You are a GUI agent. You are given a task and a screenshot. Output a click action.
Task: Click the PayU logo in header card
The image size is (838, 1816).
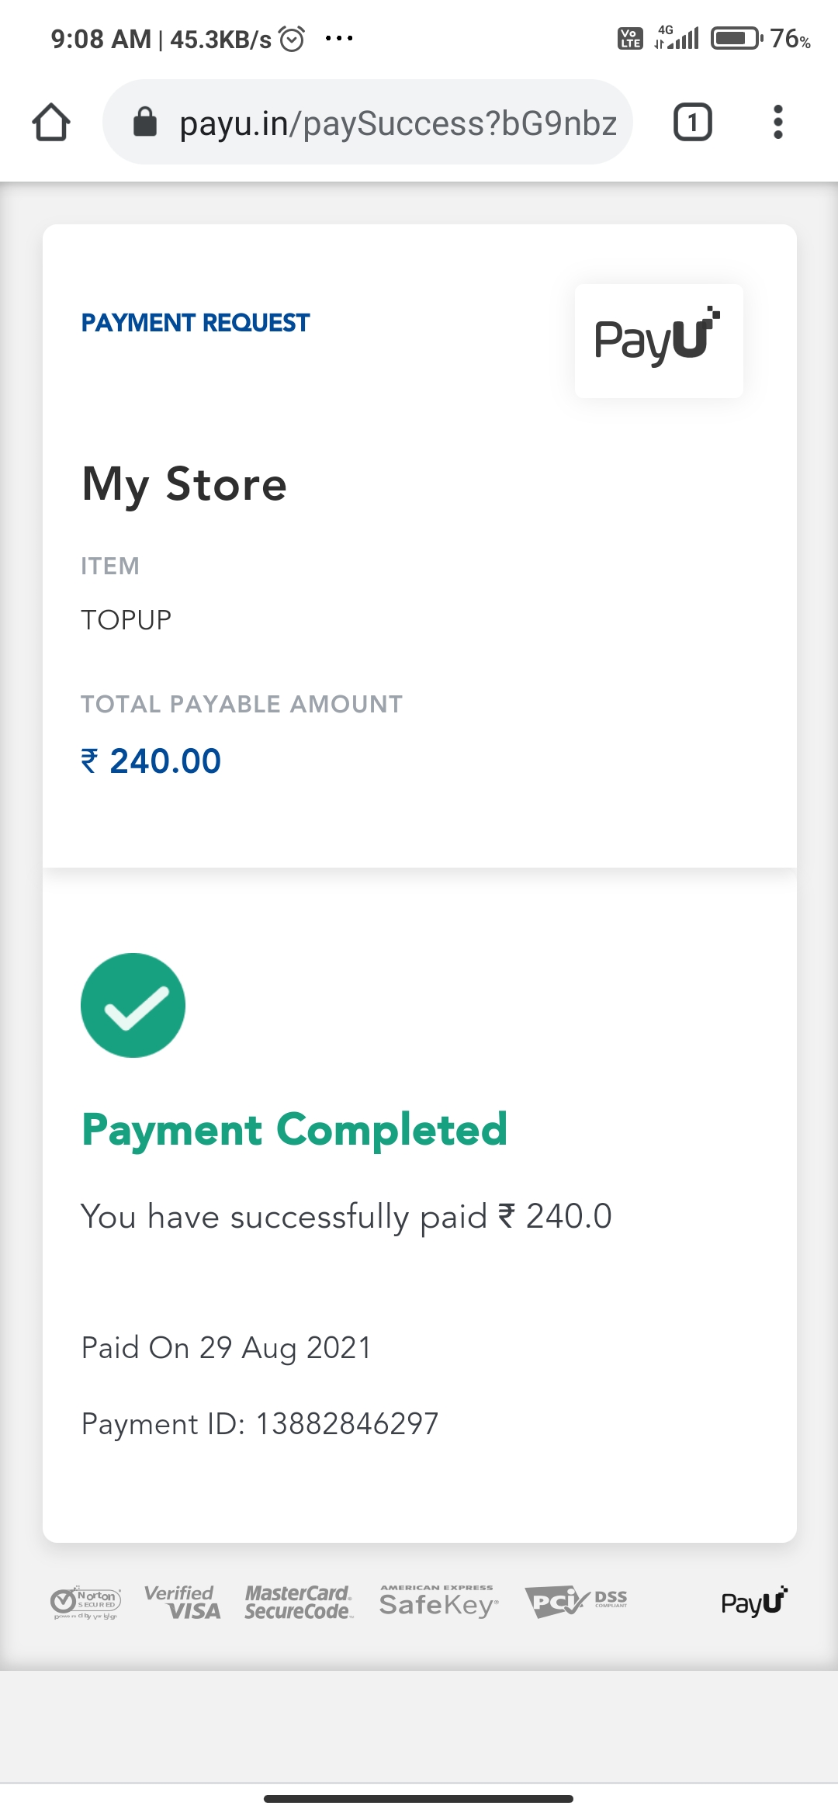pos(658,340)
